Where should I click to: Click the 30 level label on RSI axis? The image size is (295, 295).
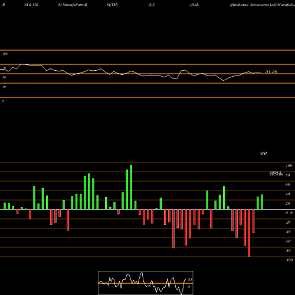point(4,87)
